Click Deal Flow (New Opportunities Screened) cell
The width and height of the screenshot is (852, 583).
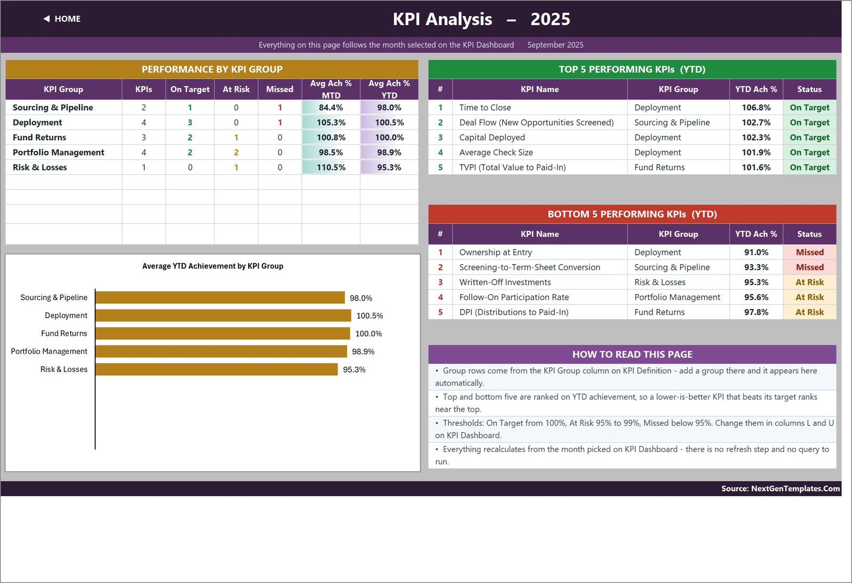540,123
